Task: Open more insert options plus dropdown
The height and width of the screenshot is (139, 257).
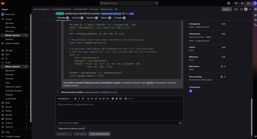Action: coord(131,99)
